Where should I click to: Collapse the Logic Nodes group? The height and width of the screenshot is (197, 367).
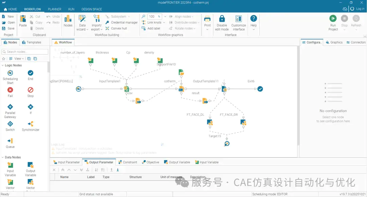[x=3, y=65]
